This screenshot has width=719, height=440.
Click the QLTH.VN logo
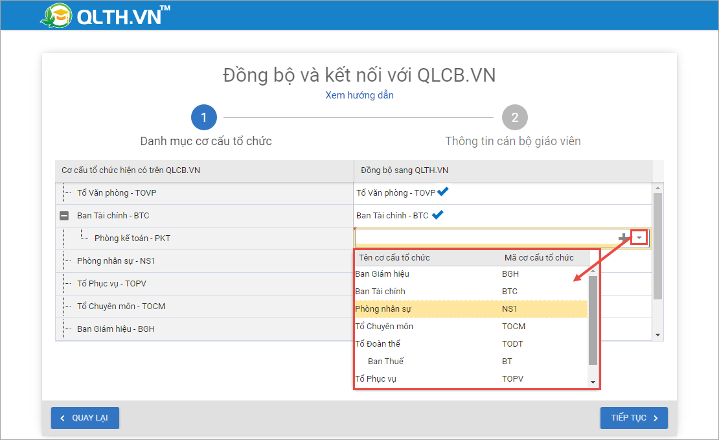pos(106,16)
